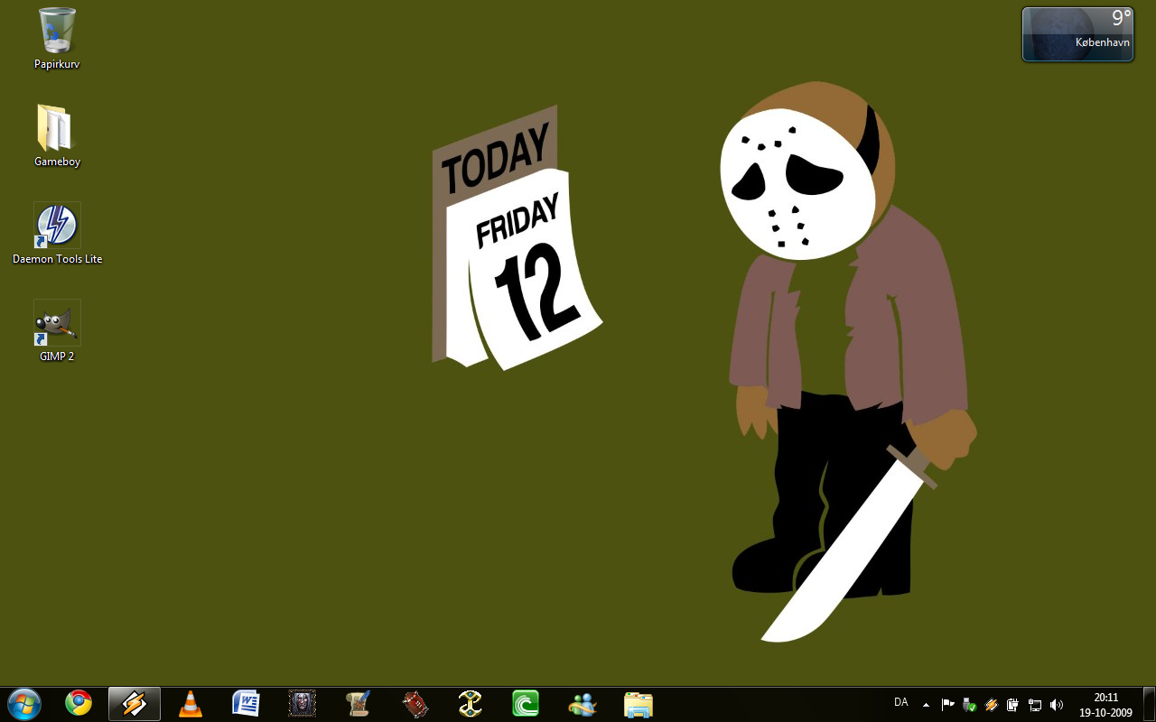The height and width of the screenshot is (722, 1156).
Task: Open Windows Live Messenger from taskbar
Action: (583, 703)
